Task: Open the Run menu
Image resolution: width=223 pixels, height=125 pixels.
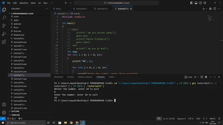Action: [x=45, y=3]
